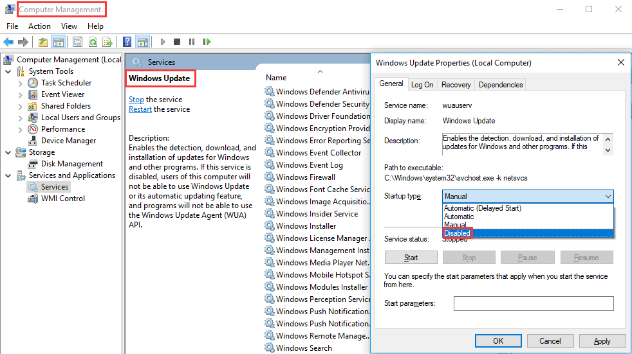Switch to the Dependencies tab
The height and width of the screenshot is (354, 632).
pyautogui.click(x=501, y=85)
